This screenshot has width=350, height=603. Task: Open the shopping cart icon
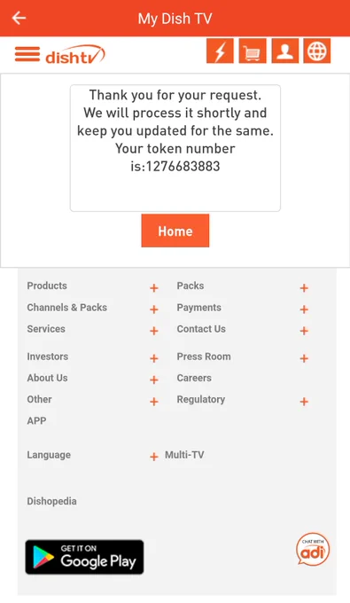[253, 51]
